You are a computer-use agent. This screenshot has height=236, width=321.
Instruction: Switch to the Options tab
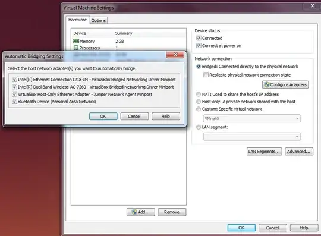click(99, 20)
